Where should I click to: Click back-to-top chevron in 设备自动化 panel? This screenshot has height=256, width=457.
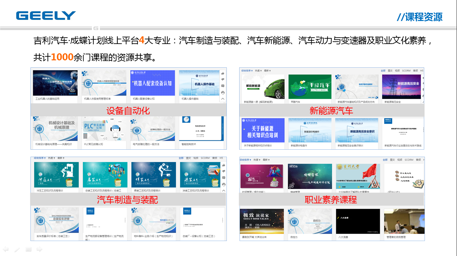point(223,99)
